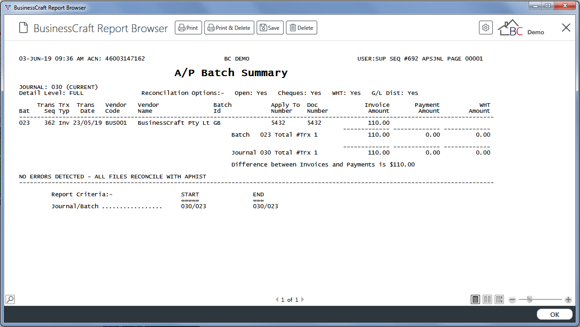The height and width of the screenshot is (327, 580).
Task: Click the 'Vendor Name' column header
Action: tap(148, 108)
